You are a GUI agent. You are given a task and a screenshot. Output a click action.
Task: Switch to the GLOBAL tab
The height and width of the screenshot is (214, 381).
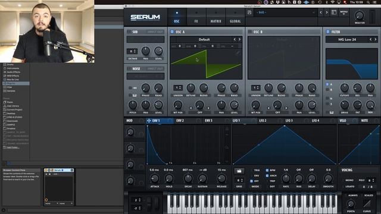click(235, 17)
